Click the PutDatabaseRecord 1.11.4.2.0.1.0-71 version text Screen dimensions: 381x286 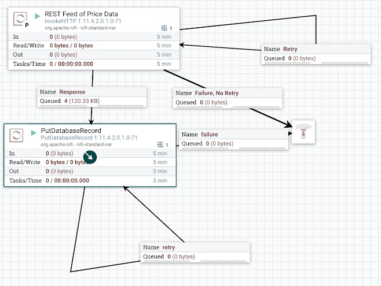89,138
